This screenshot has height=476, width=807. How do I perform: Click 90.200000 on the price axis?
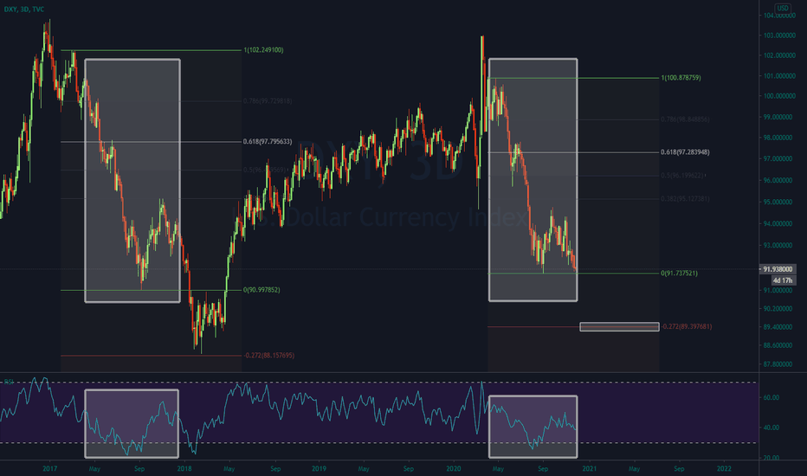pos(778,309)
